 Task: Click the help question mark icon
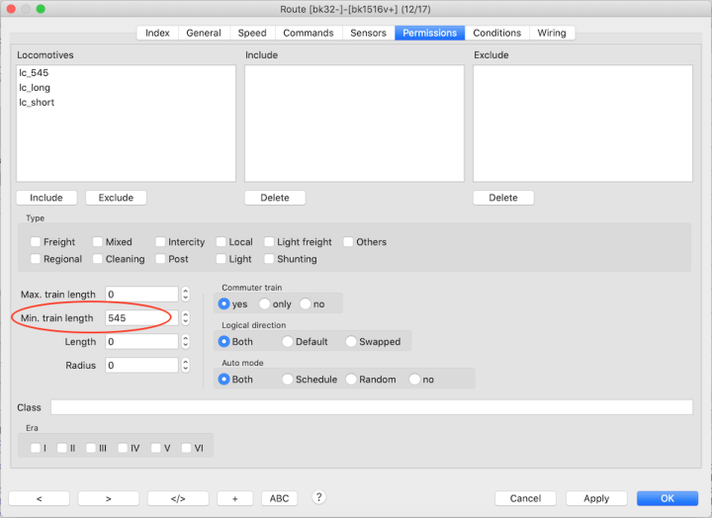(319, 497)
